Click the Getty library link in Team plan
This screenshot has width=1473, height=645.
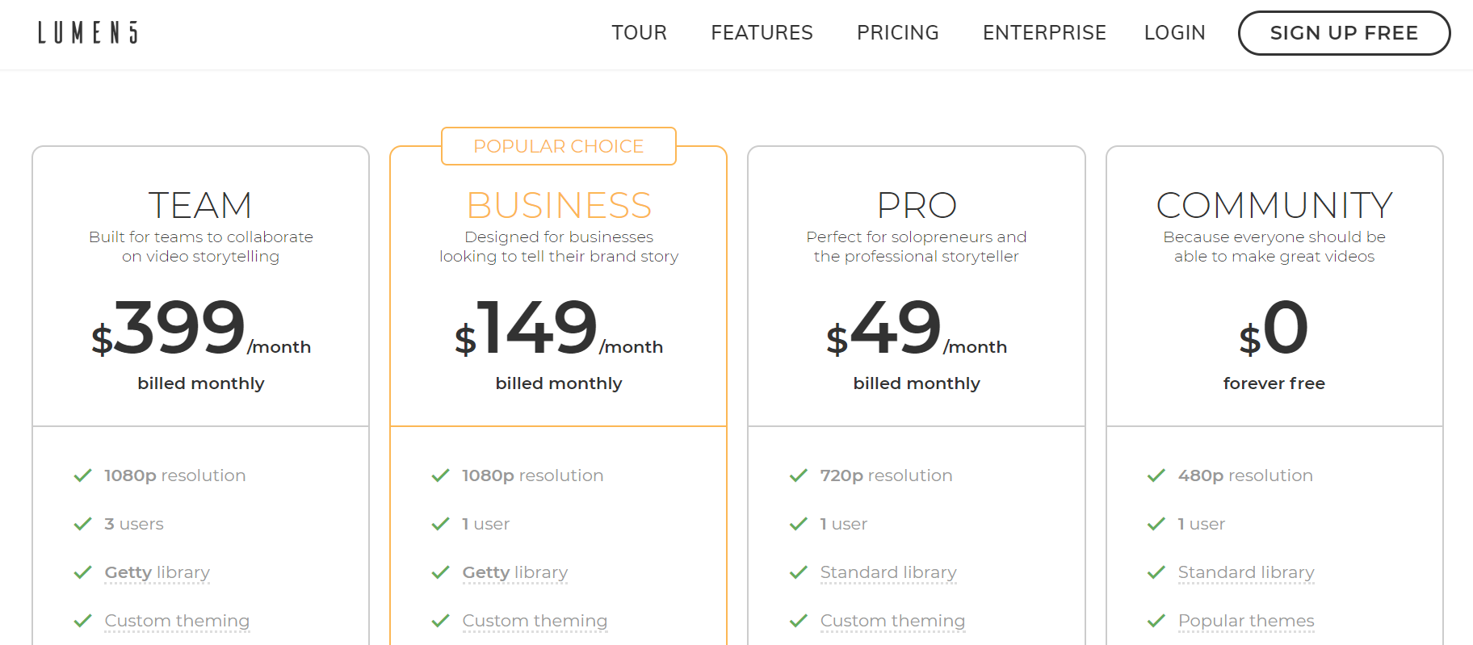click(x=157, y=572)
